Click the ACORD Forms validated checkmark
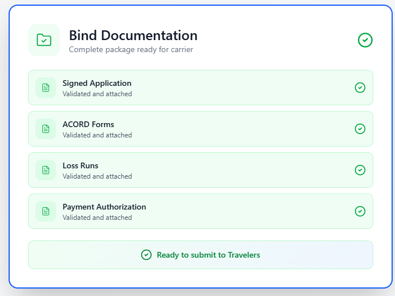Screen dimensions: 395x296 (360, 129)
